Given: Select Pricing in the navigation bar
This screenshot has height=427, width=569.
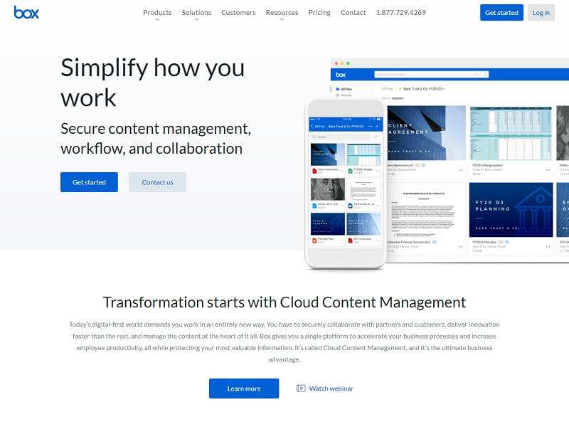Looking at the screenshot, I should (319, 12).
